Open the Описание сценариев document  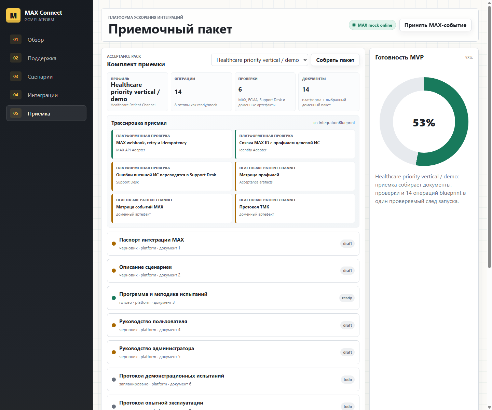click(x=233, y=271)
